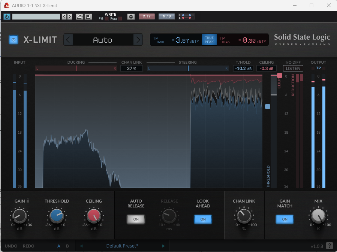337x252 pixels.
Task: Open plugin settings gear icon
Action: pyautogui.click(x=131, y=16)
